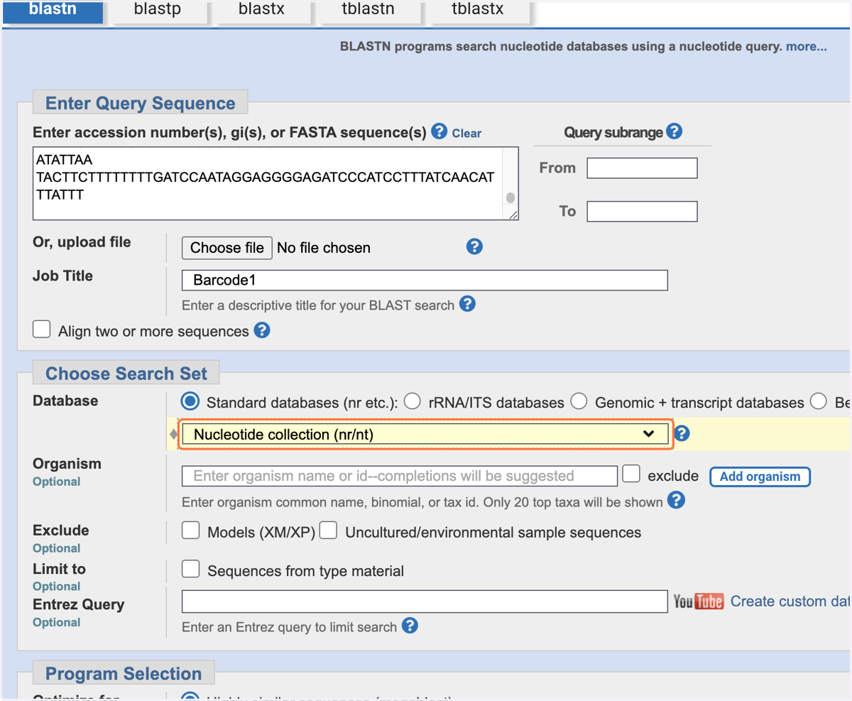Screen dimensions: 852x701
Task: Open help icon next to database dropdown
Action: pyautogui.click(x=682, y=433)
